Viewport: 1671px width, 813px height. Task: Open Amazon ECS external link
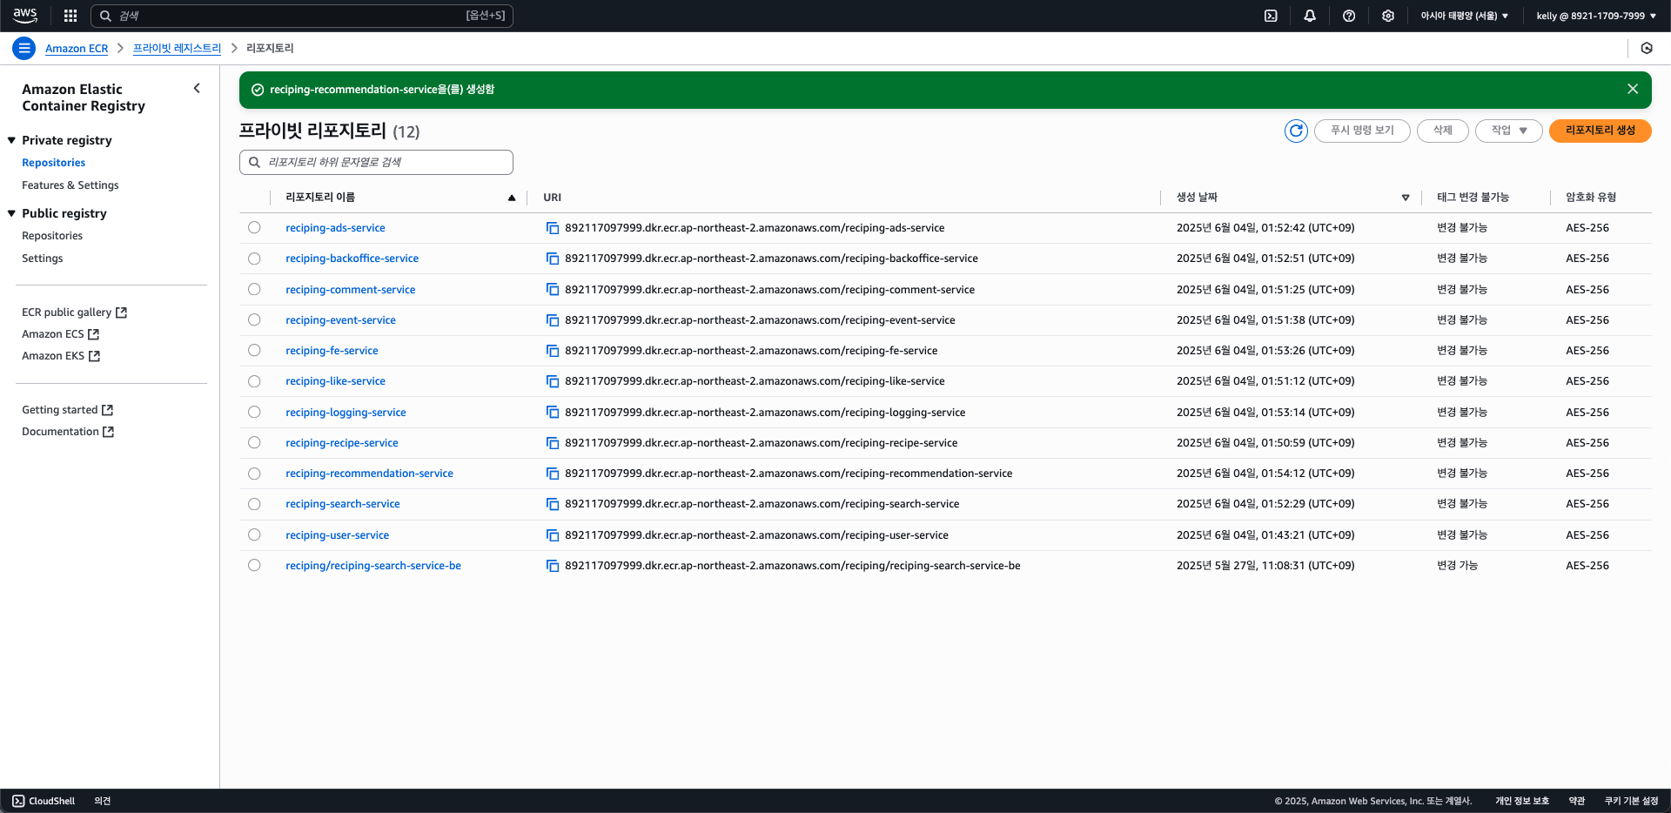point(61,334)
